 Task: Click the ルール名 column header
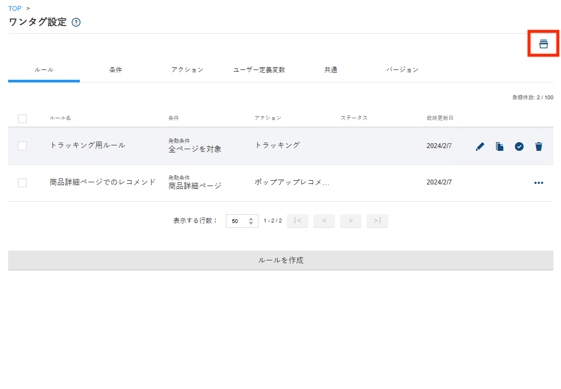coord(60,118)
